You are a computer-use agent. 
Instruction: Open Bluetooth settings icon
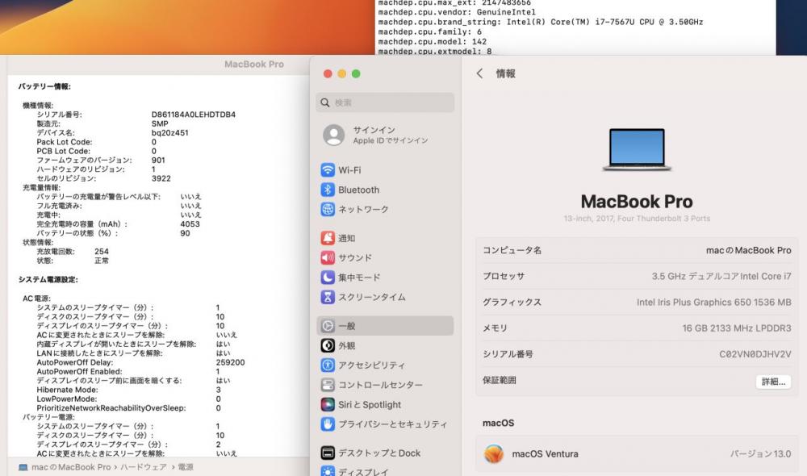pos(328,190)
